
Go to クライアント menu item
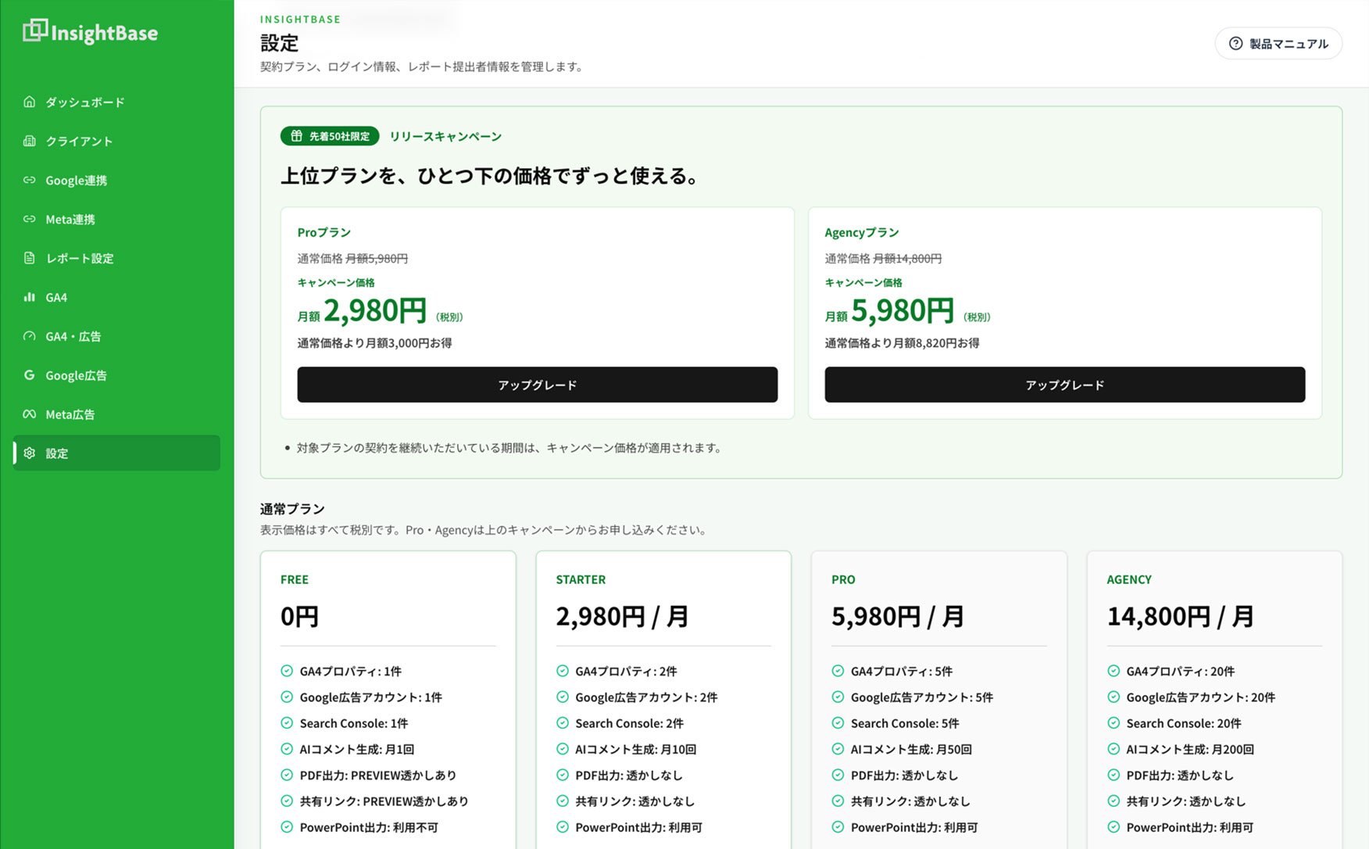[x=116, y=141]
